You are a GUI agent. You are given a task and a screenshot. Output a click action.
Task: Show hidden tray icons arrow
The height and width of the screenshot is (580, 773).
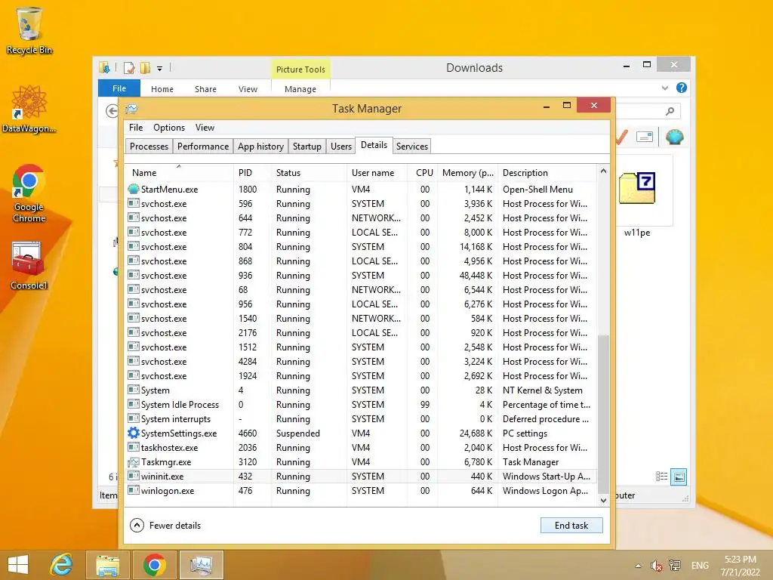click(639, 566)
